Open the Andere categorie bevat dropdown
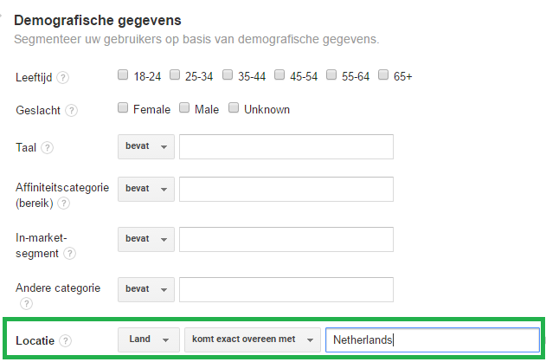This screenshot has height=362, width=546. [x=146, y=289]
